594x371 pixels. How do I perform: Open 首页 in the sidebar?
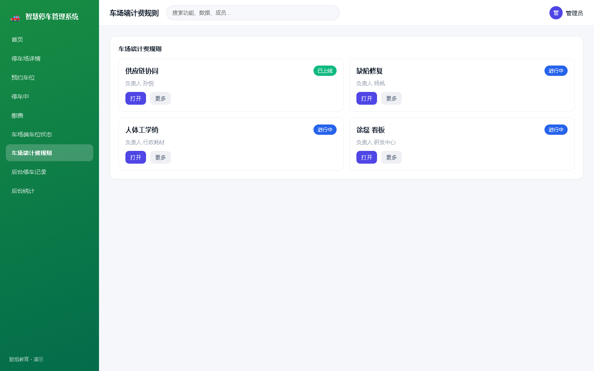[49, 40]
